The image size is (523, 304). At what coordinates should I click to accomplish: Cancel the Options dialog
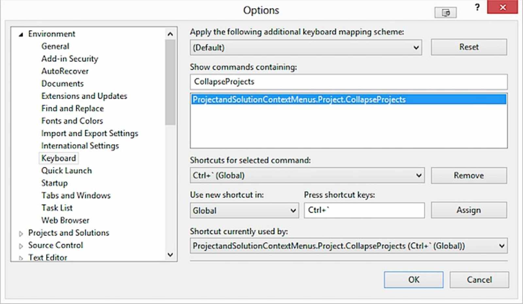point(479,280)
